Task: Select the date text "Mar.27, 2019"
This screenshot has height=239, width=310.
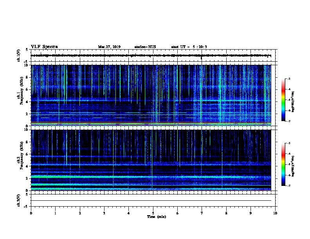Action: point(109,47)
